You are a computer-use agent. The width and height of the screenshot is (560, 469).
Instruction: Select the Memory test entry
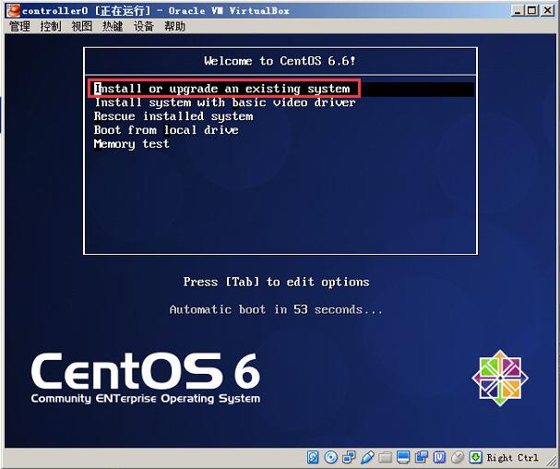[x=131, y=144]
